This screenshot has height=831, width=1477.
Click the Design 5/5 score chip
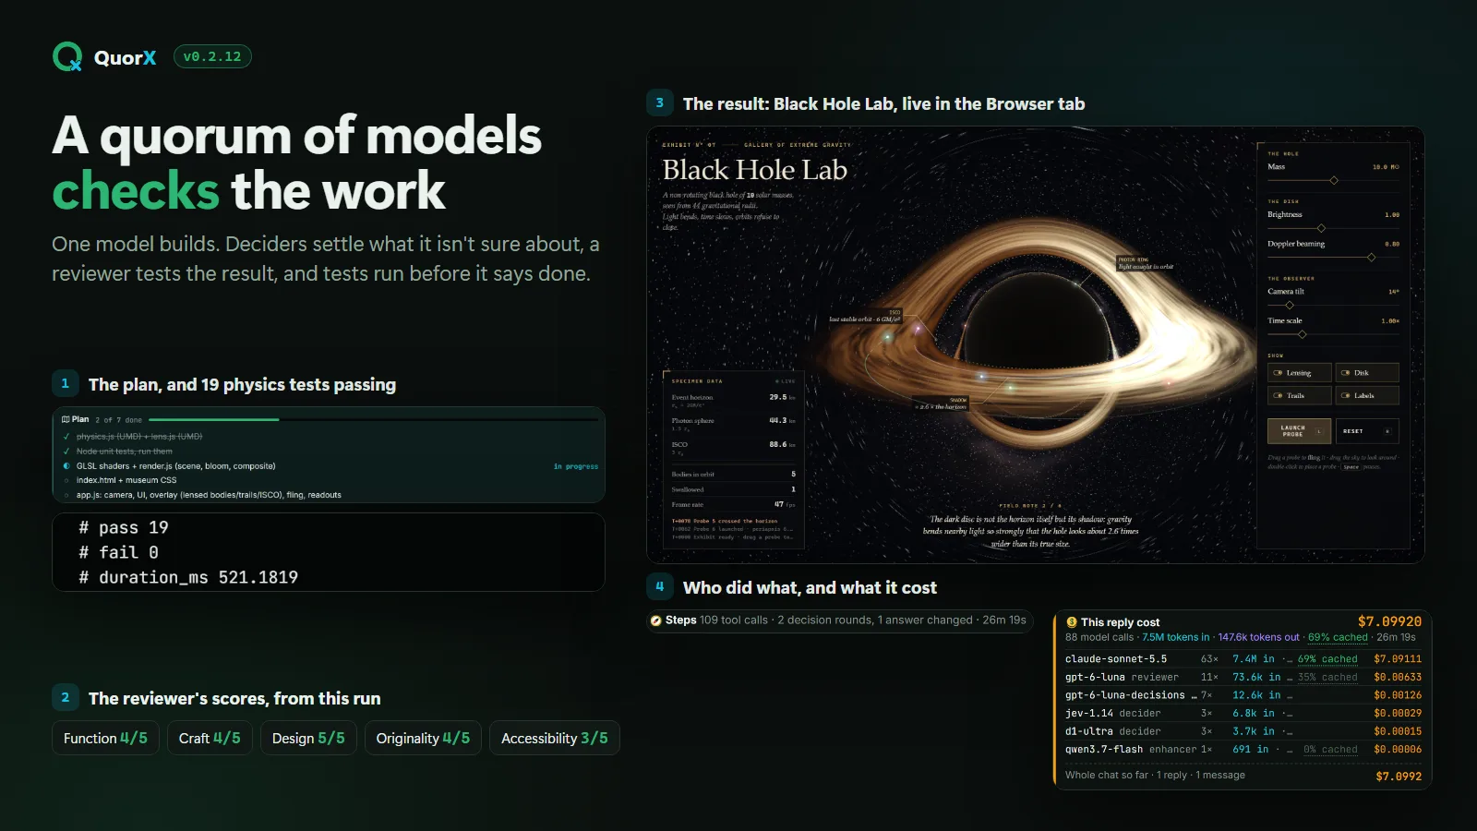pyautogui.click(x=308, y=738)
